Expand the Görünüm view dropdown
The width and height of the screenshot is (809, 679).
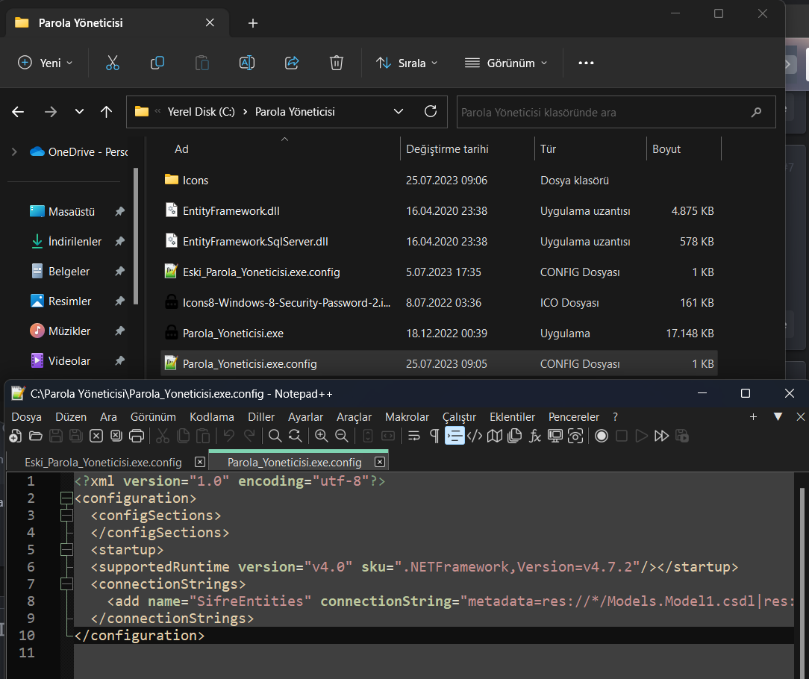[x=505, y=63]
